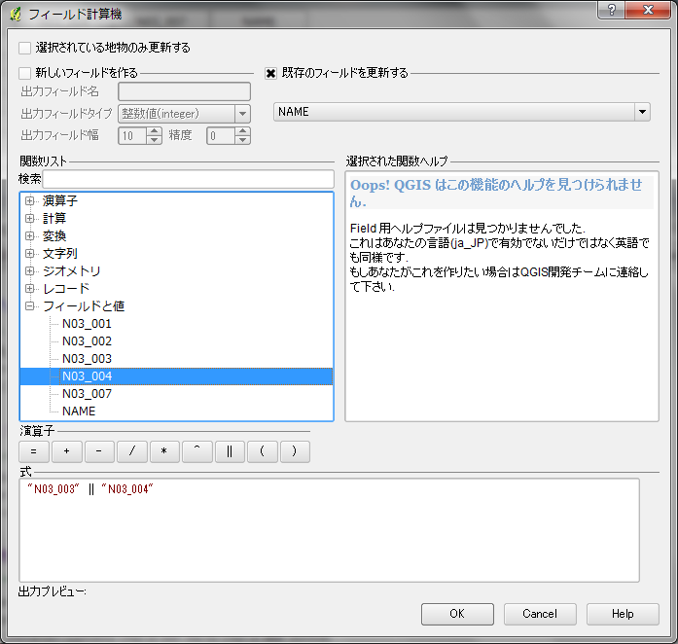Open the existing field NAME dropdown
This screenshot has height=644, width=678.
click(642, 112)
